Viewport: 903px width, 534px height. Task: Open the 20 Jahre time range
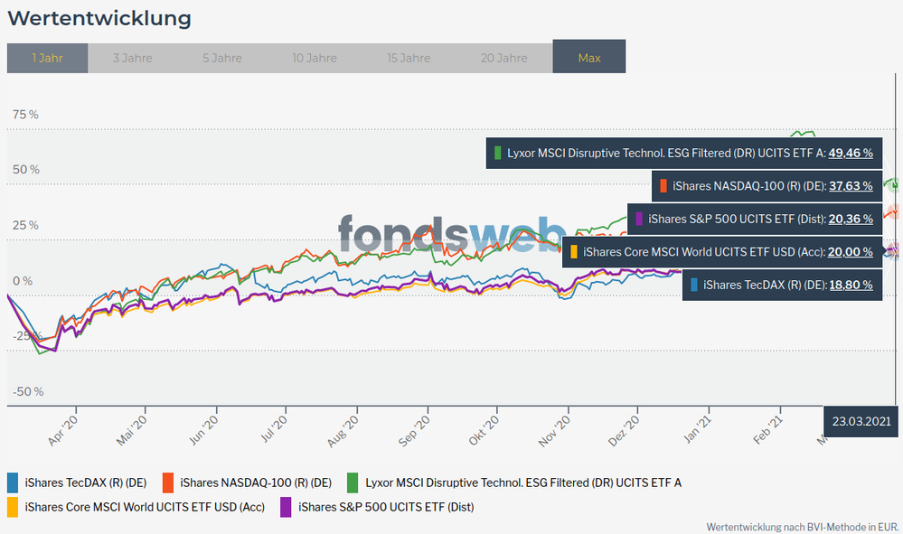coord(503,58)
